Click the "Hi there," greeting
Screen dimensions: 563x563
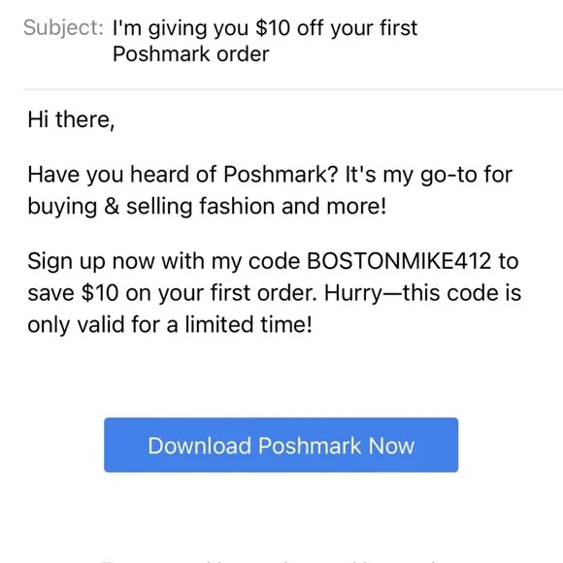(x=71, y=119)
